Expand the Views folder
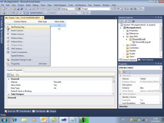 [x=123, y=57]
